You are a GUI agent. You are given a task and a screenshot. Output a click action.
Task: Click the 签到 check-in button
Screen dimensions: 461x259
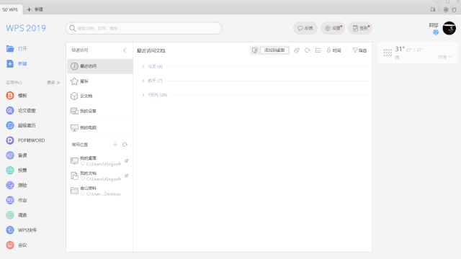tap(360, 28)
